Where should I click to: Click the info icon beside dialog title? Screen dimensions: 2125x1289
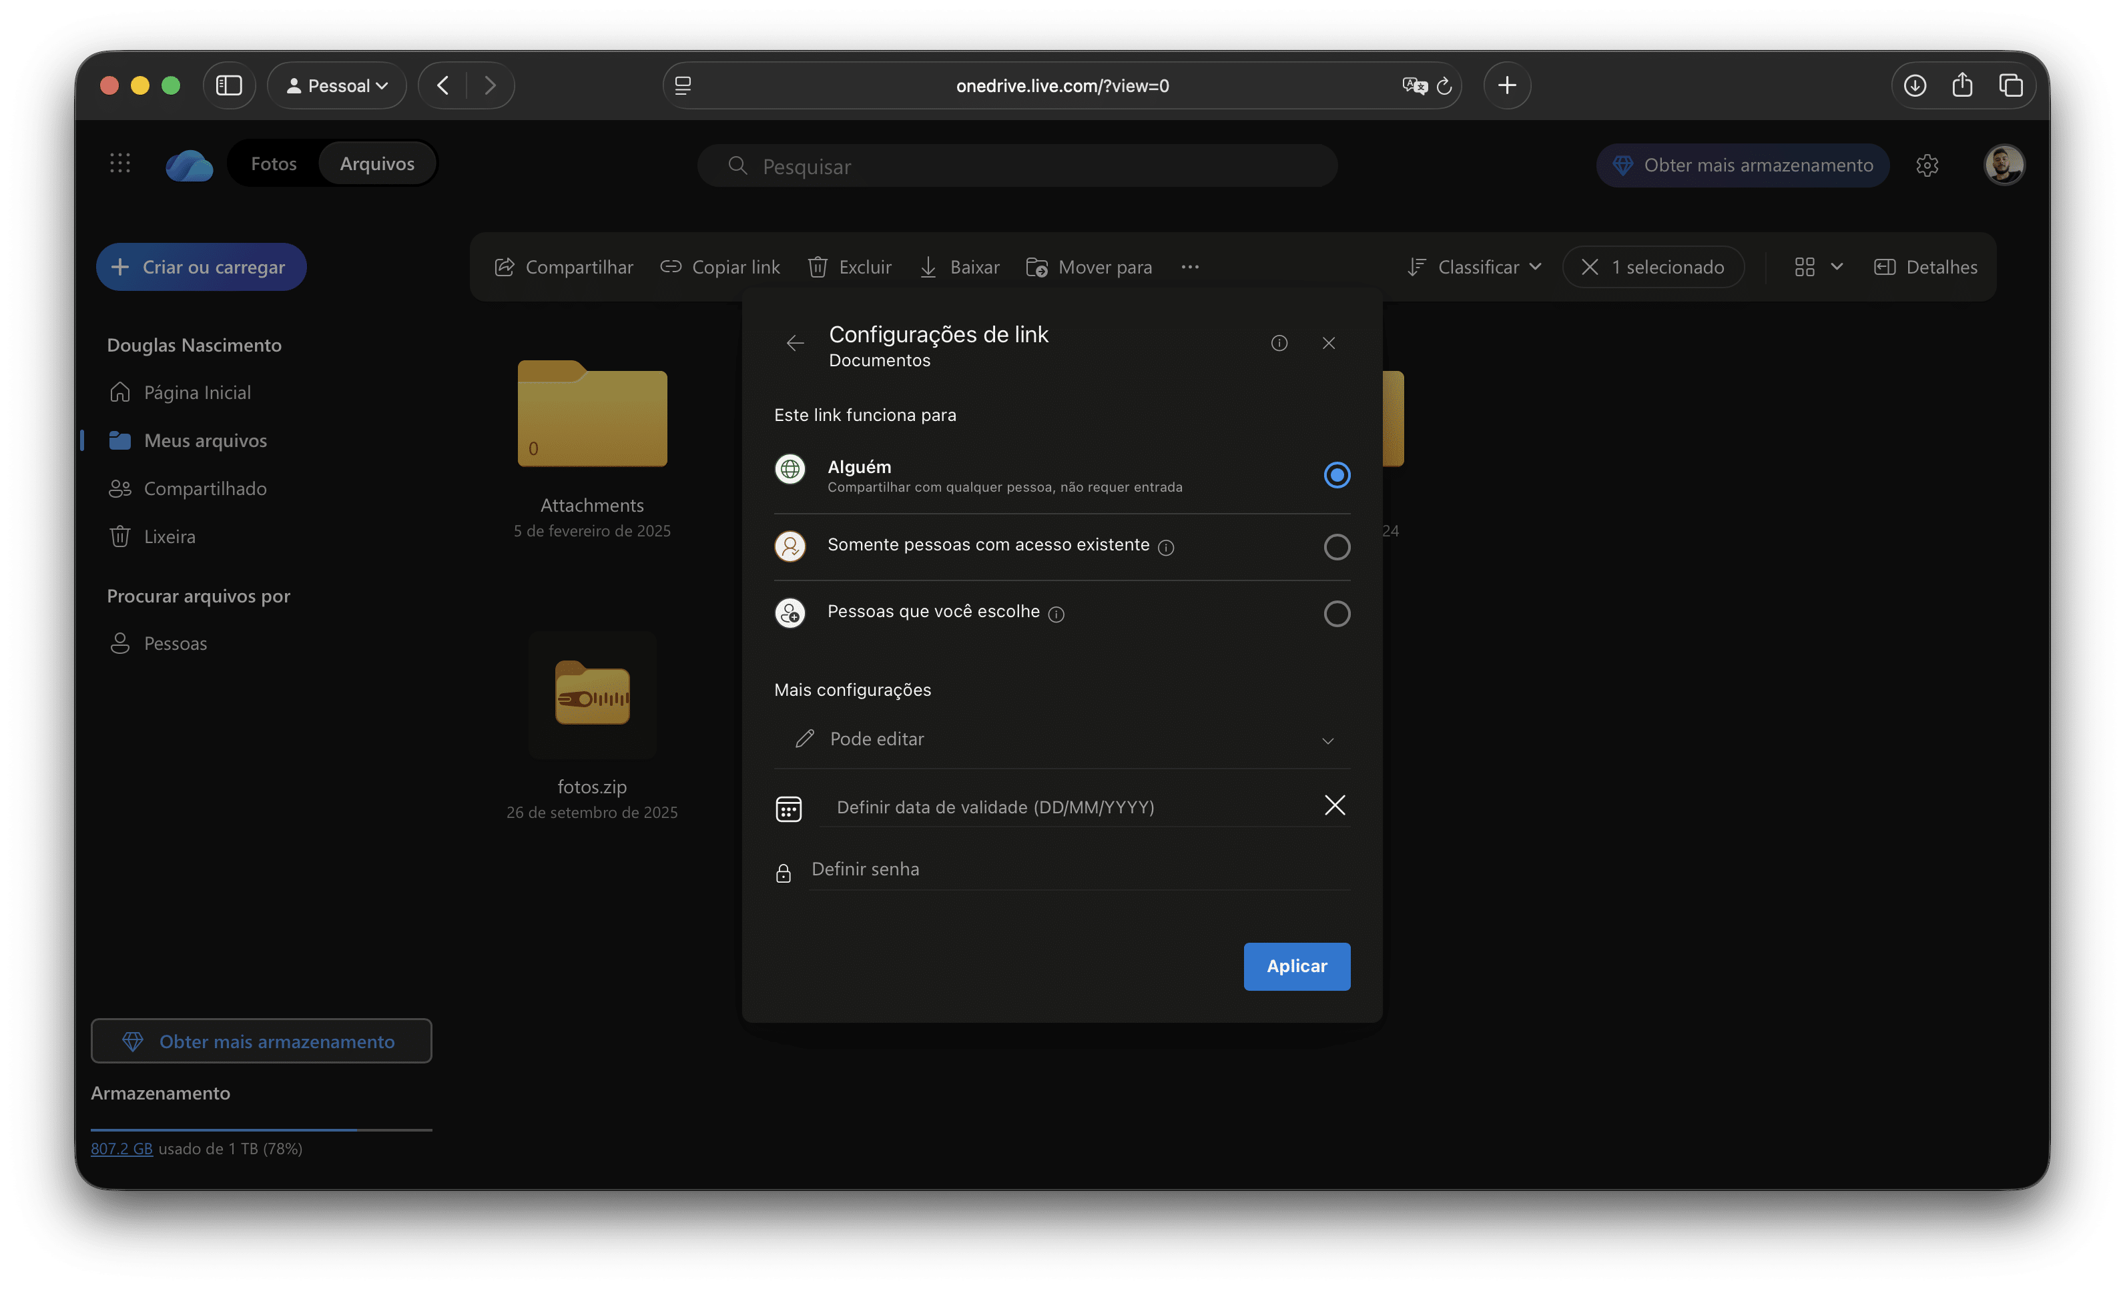click(1279, 343)
